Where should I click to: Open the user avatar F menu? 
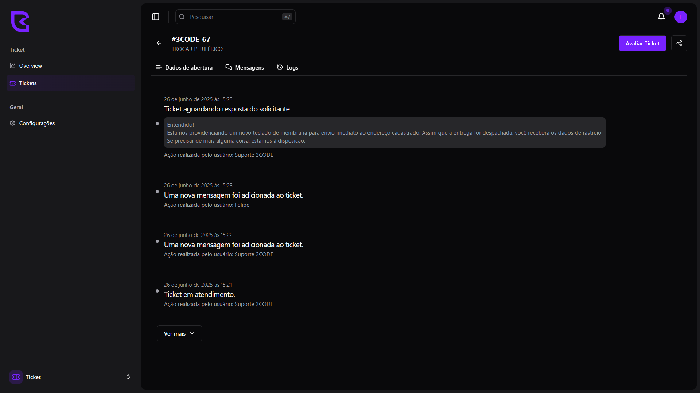[x=680, y=17]
